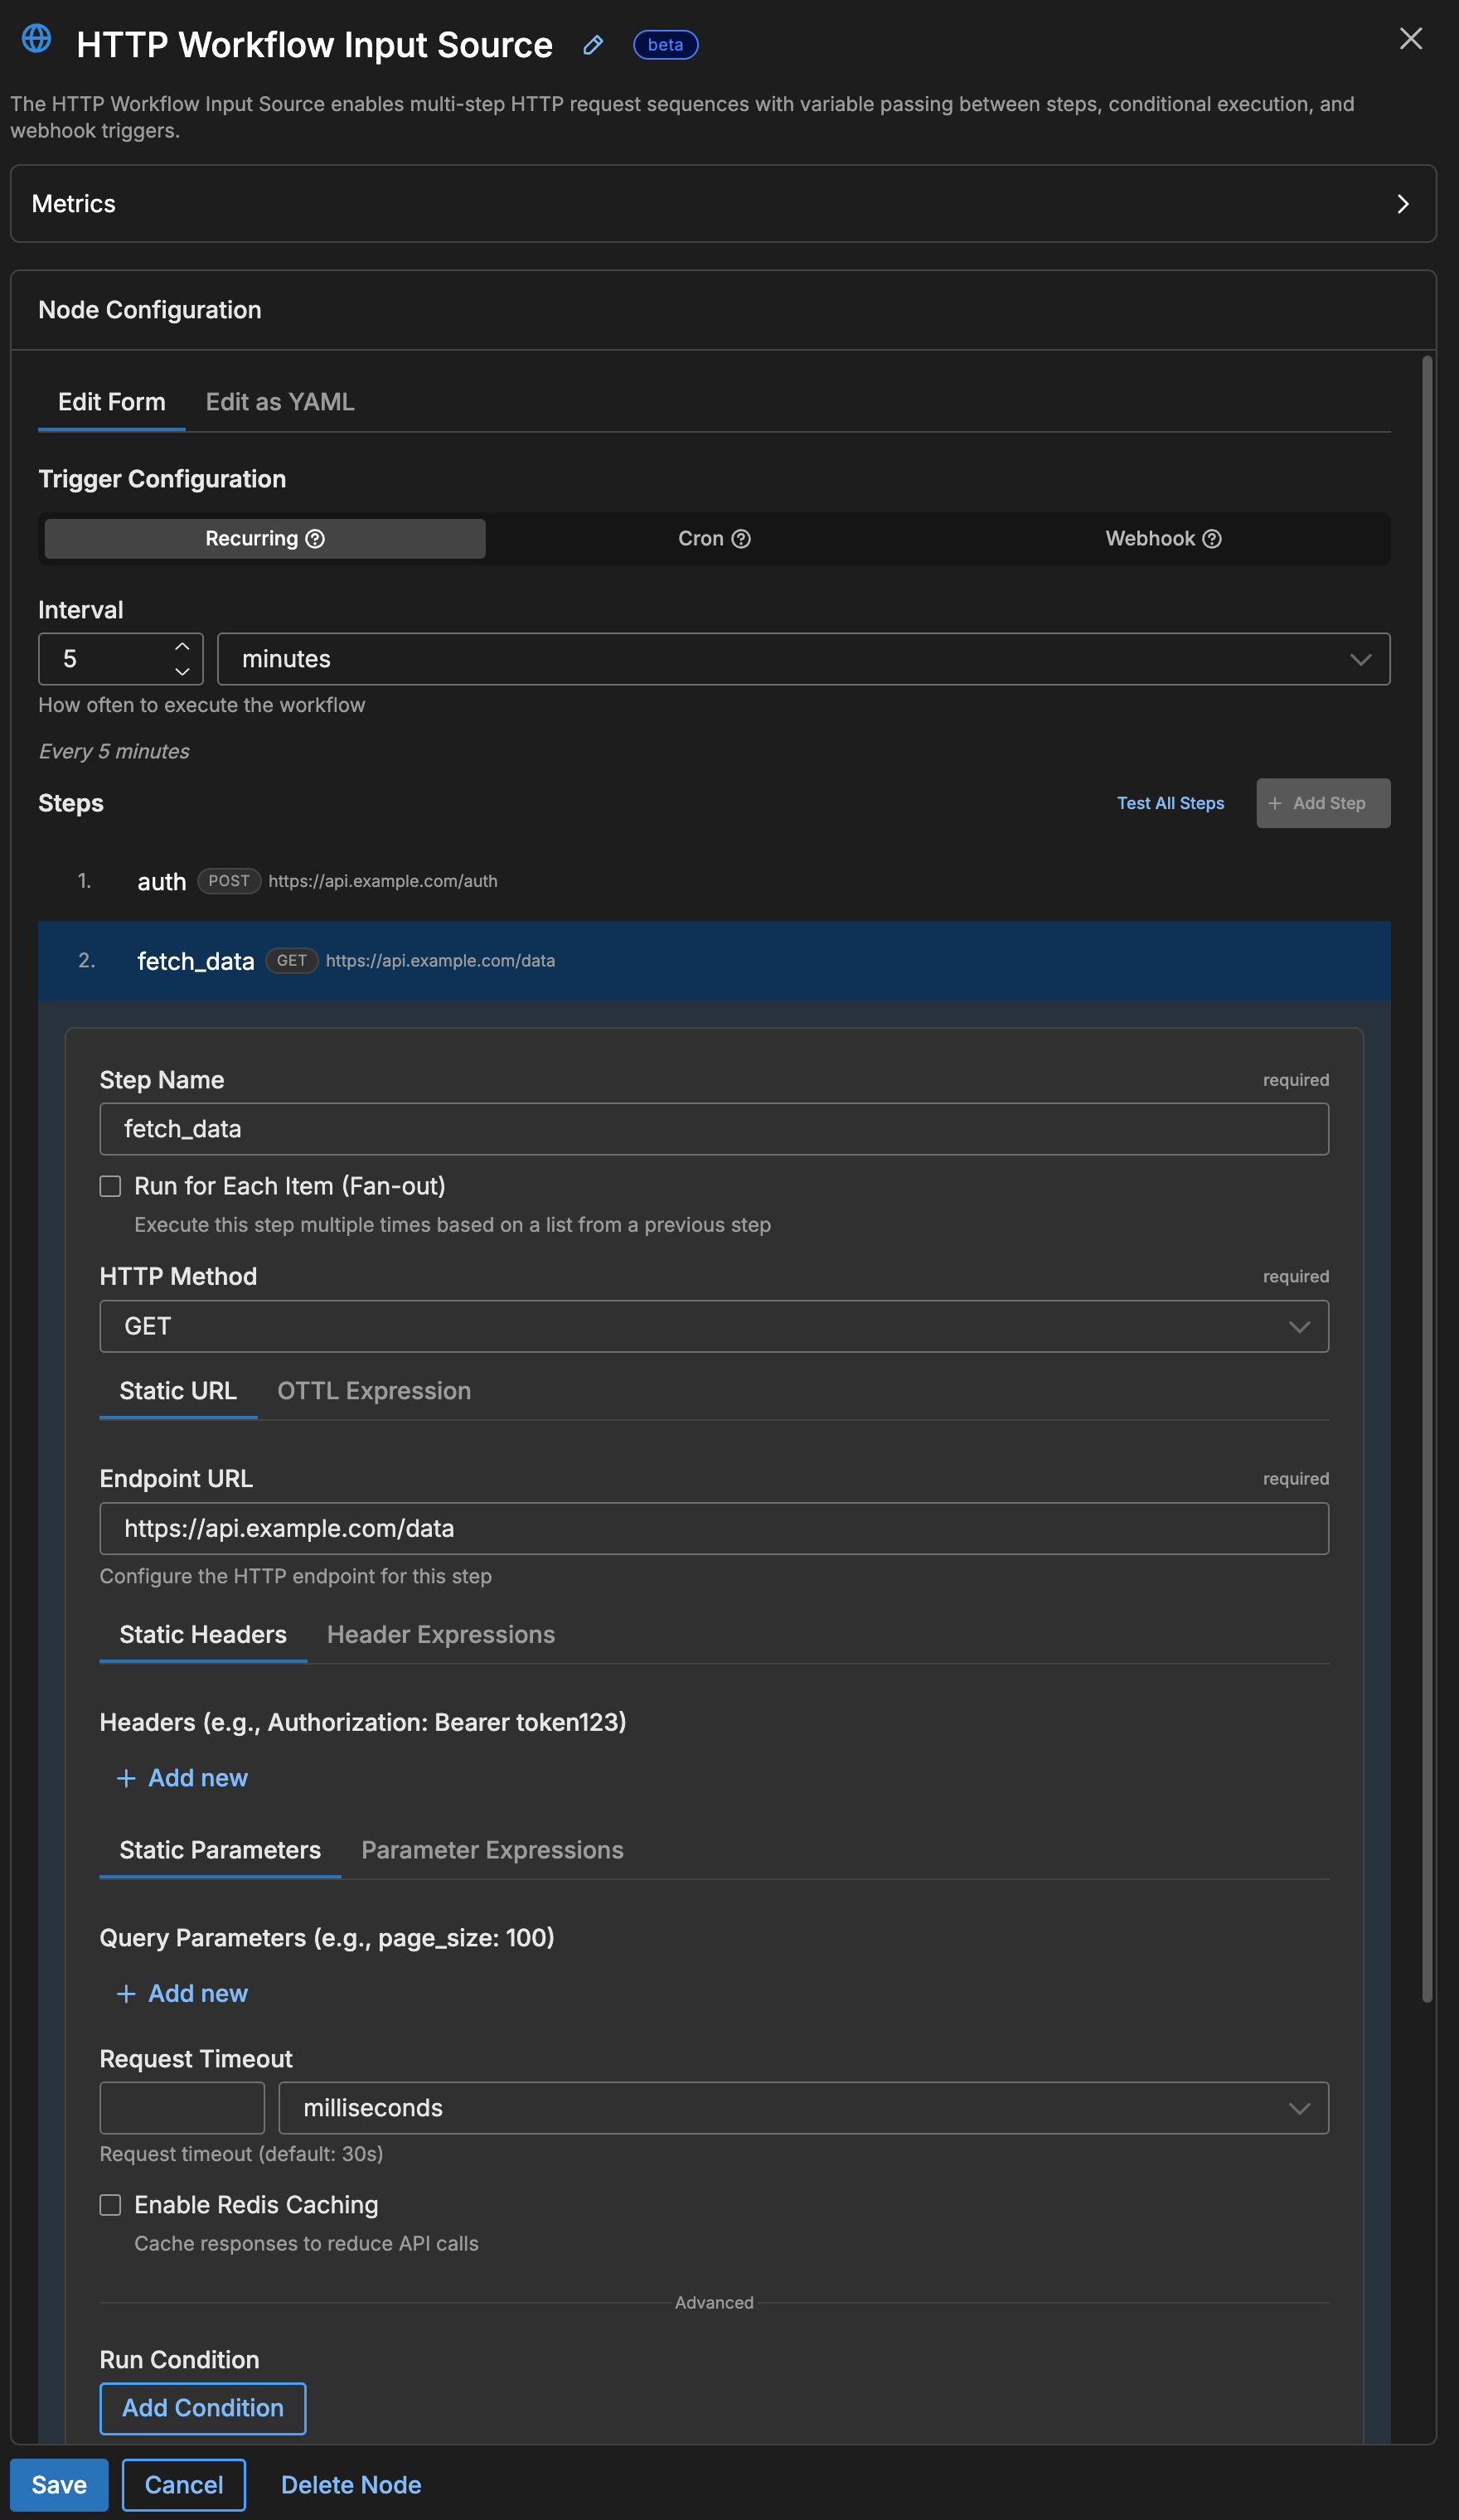Viewport: 1459px width, 2520px height.
Task: Click the Add Condition button
Action: tap(202, 2408)
